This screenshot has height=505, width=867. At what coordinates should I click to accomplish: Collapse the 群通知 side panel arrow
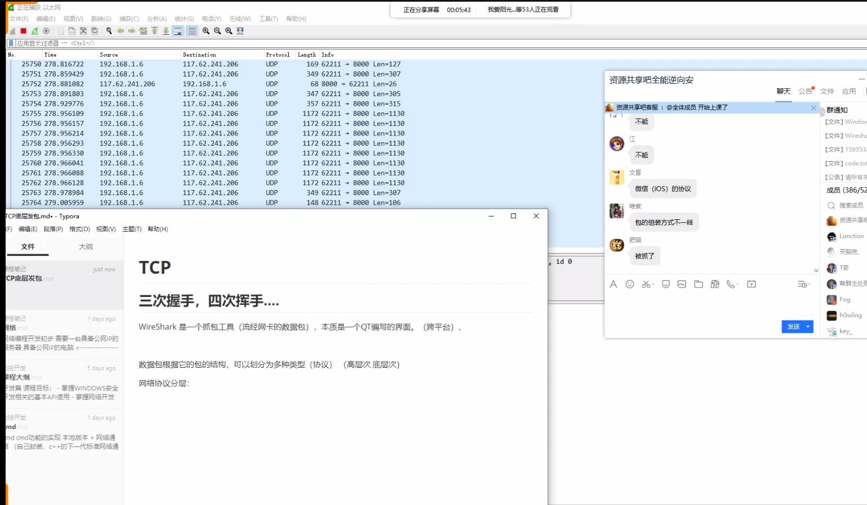[x=821, y=112]
